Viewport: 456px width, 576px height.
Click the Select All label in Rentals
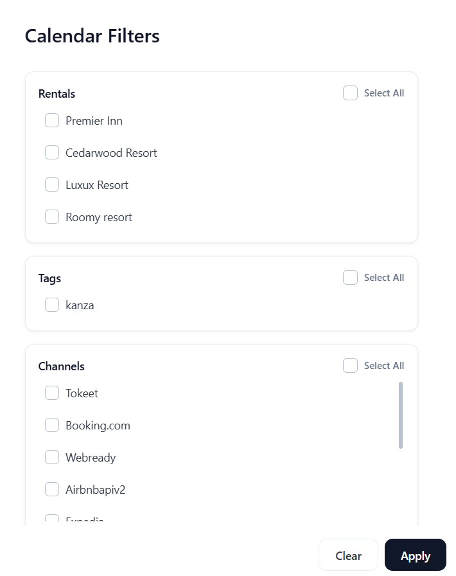tap(384, 93)
